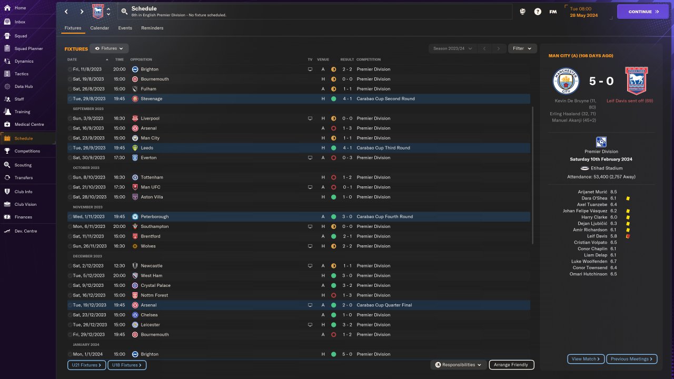Screen dimensions: 674x379
Task: Click the fixtures list vertical scrollbar
Action: coord(533,175)
